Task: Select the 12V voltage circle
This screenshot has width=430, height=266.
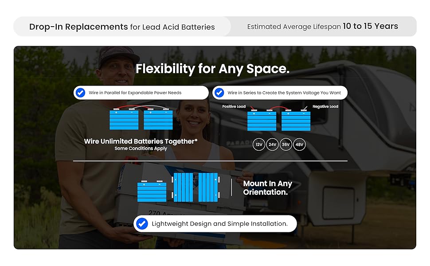Action: click(259, 145)
